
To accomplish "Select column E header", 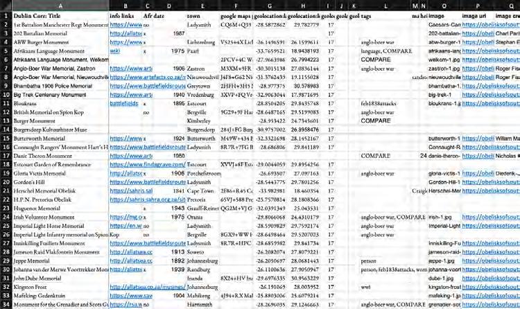I will (x=202, y=6).
